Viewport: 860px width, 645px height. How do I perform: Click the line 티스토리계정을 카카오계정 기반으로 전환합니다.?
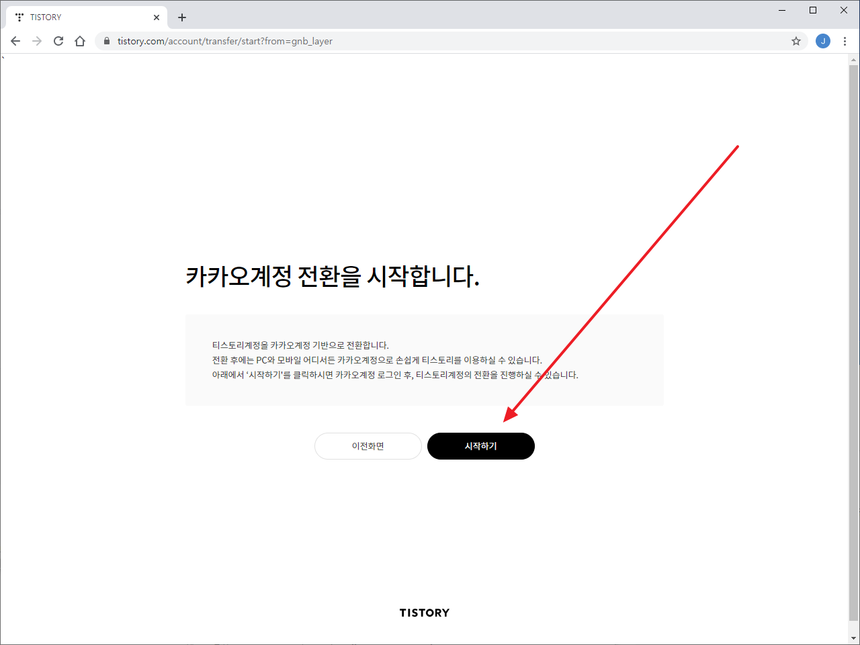click(x=300, y=345)
